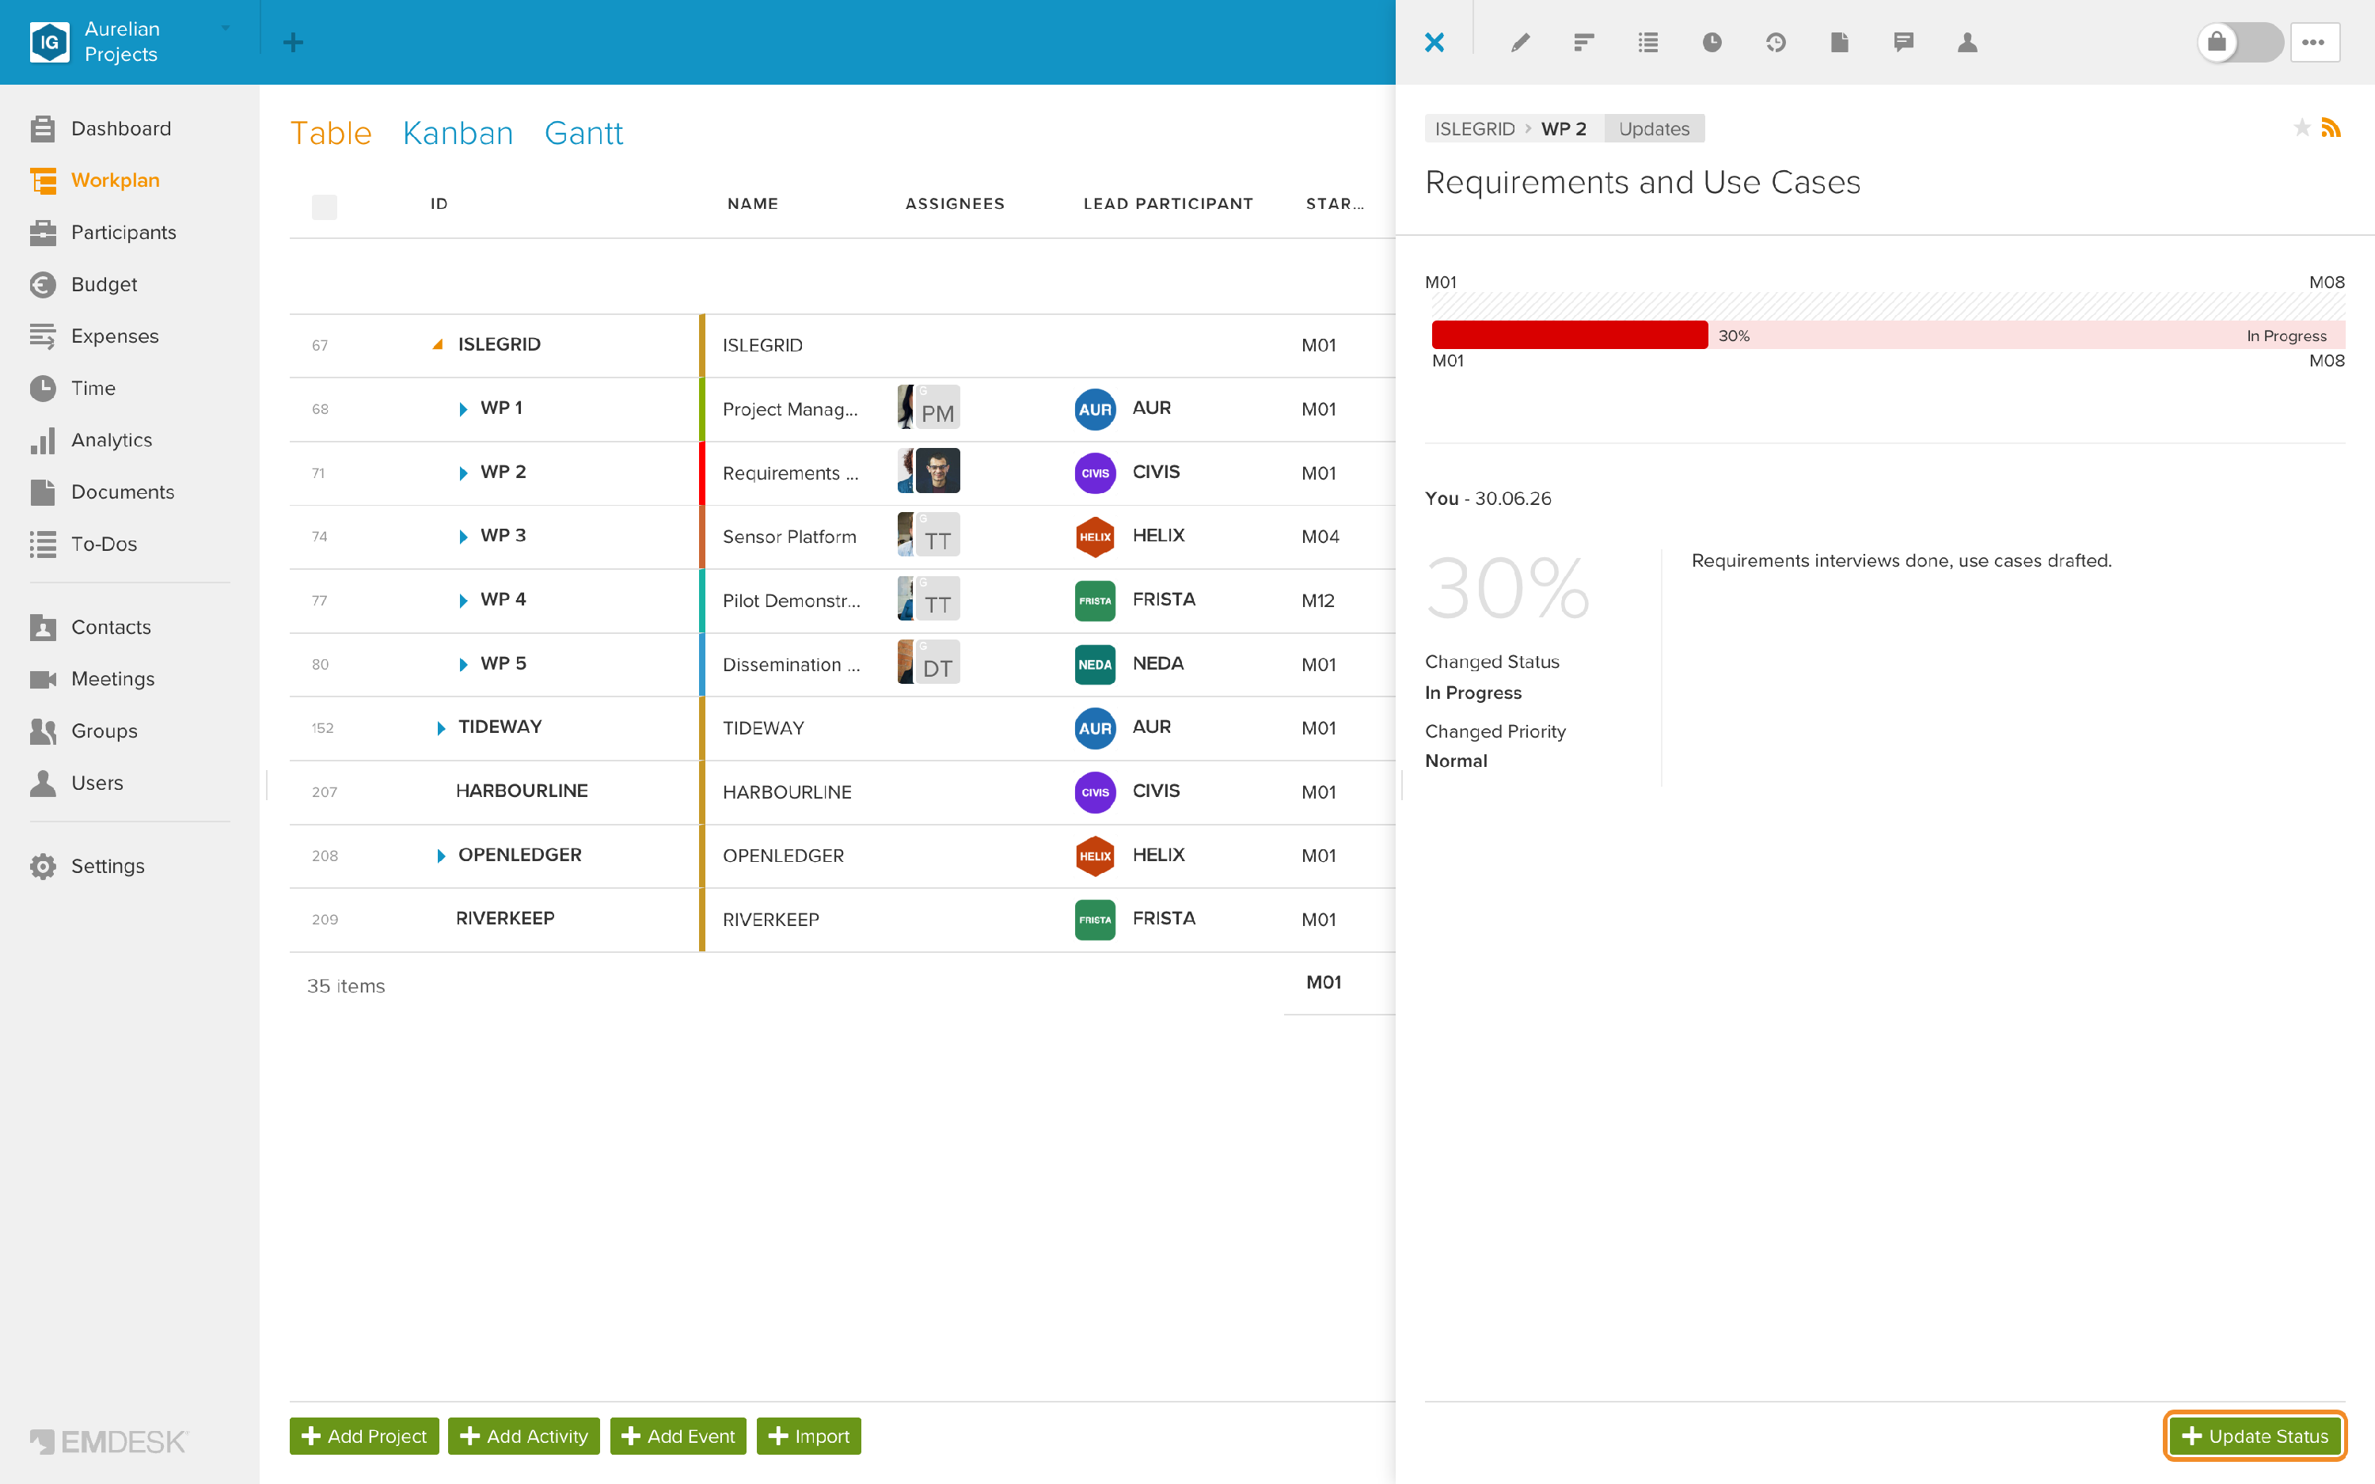Image resolution: width=2375 pixels, height=1484 pixels.
Task: Open Budget in the sidebar
Action: tap(103, 285)
